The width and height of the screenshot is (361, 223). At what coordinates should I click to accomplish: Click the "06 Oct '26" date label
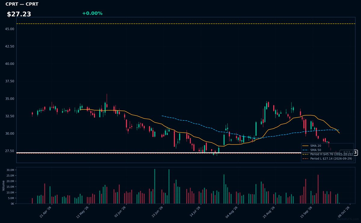point(344,212)
